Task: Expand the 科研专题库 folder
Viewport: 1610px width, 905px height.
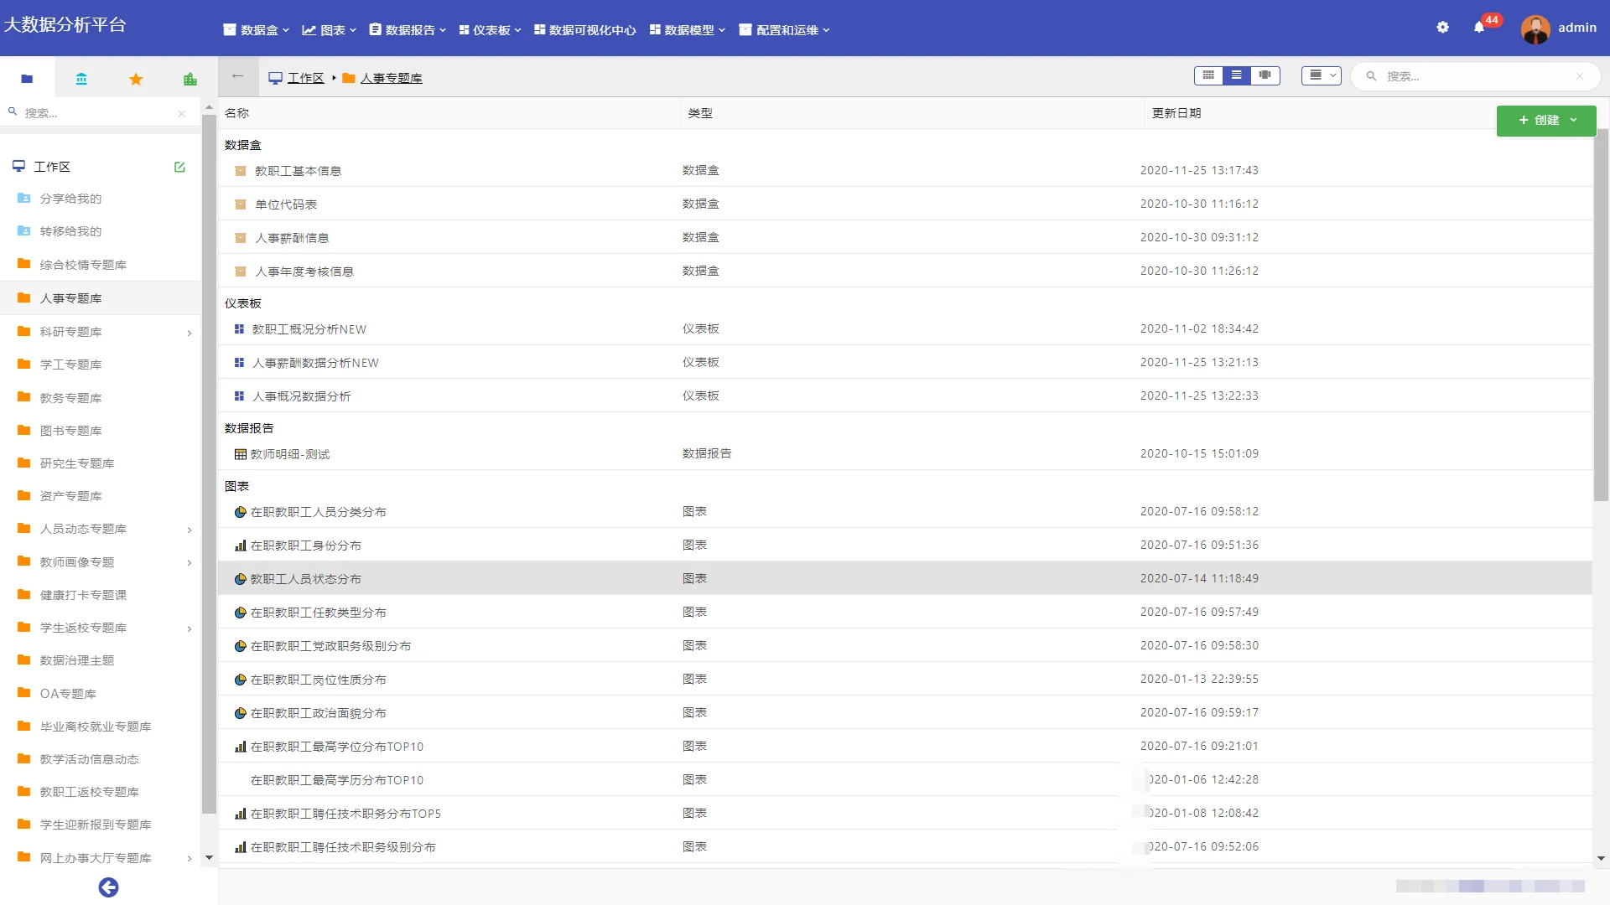Action: [x=190, y=333]
